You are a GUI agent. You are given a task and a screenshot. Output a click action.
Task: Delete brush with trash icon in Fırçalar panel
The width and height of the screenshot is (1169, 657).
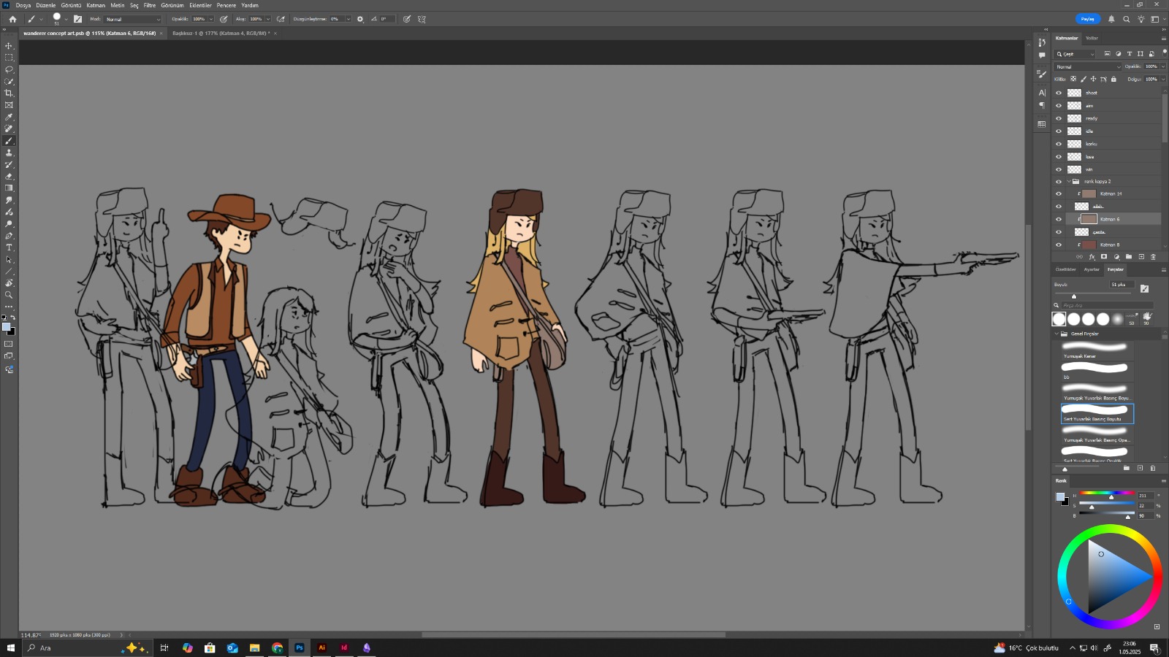1153,468
